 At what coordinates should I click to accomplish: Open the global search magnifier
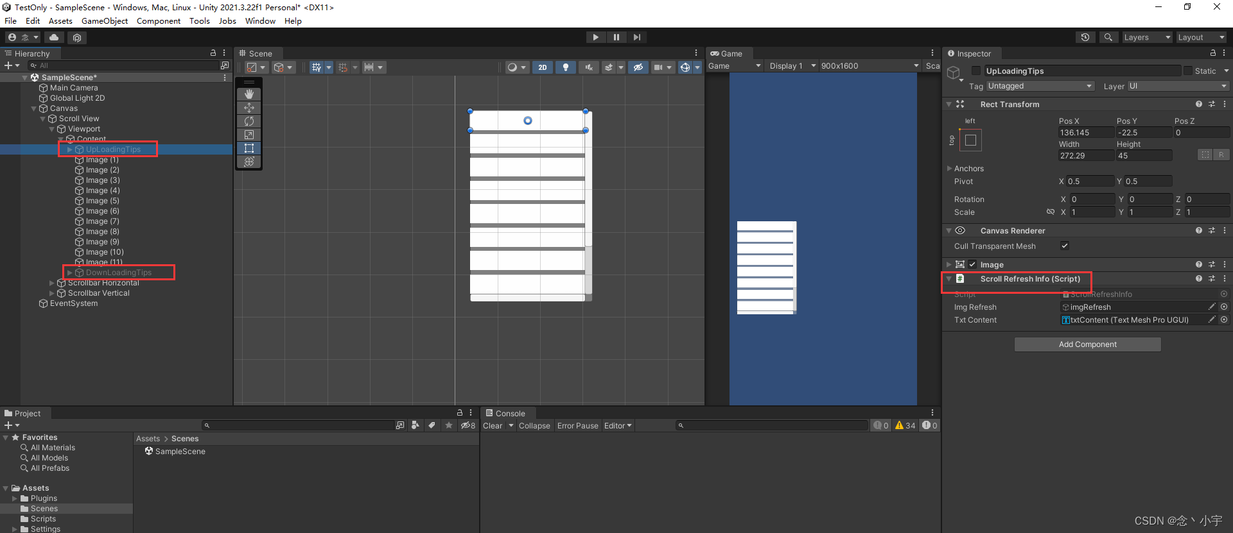click(1108, 37)
